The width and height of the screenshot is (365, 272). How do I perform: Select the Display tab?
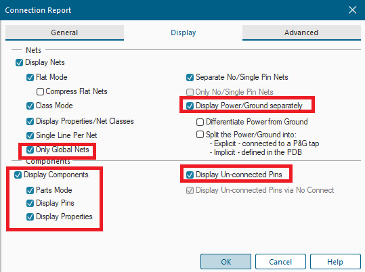[x=184, y=32]
